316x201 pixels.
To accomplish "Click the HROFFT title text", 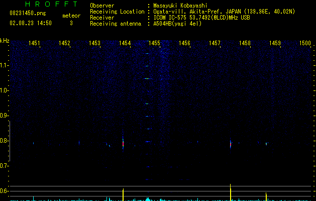I will (52, 4).
